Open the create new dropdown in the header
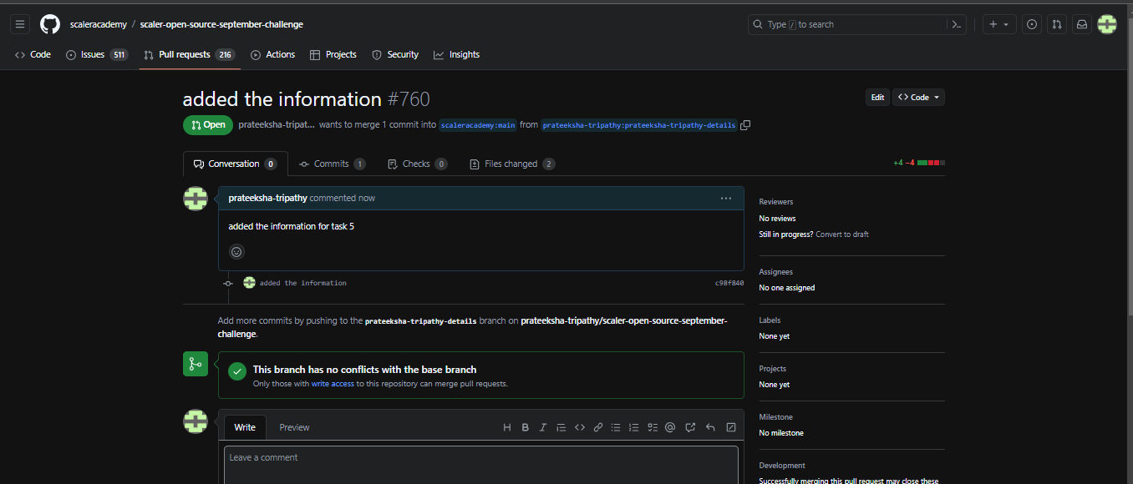 [x=999, y=24]
